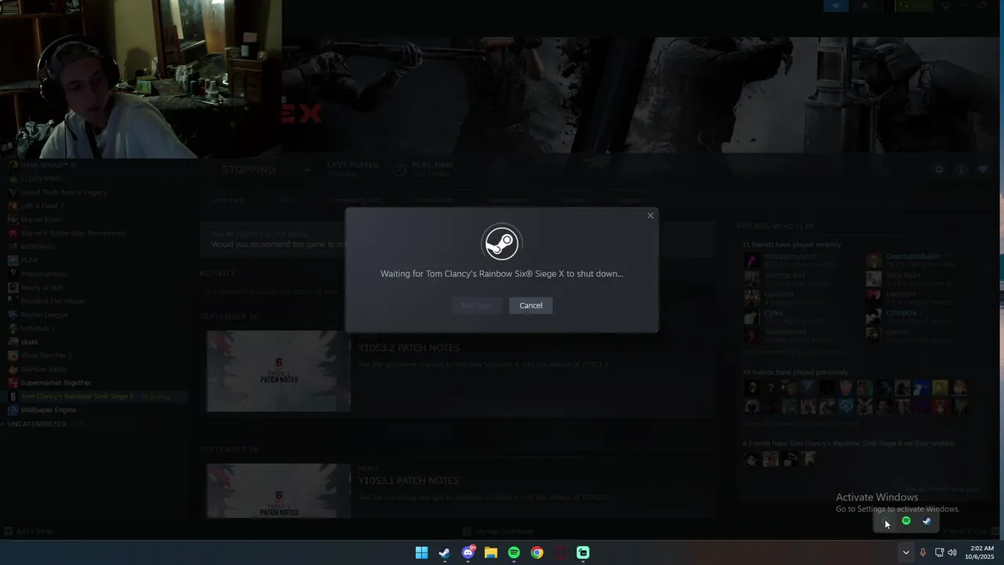
Task: Open the Support tab
Action: tap(631, 200)
